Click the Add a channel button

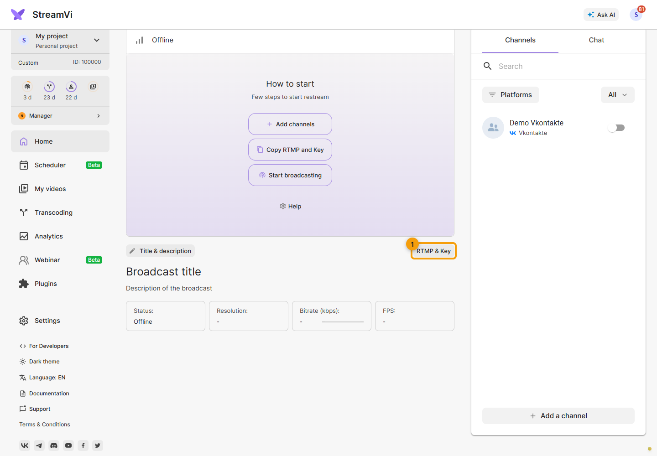tap(558, 416)
